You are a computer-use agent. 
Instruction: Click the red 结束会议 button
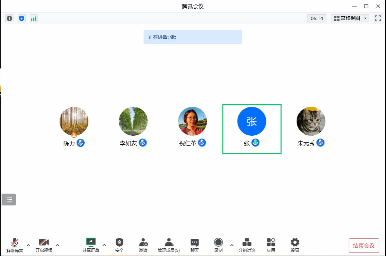(364, 246)
